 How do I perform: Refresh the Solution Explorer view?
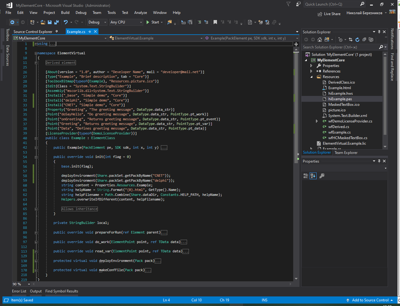point(357,39)
